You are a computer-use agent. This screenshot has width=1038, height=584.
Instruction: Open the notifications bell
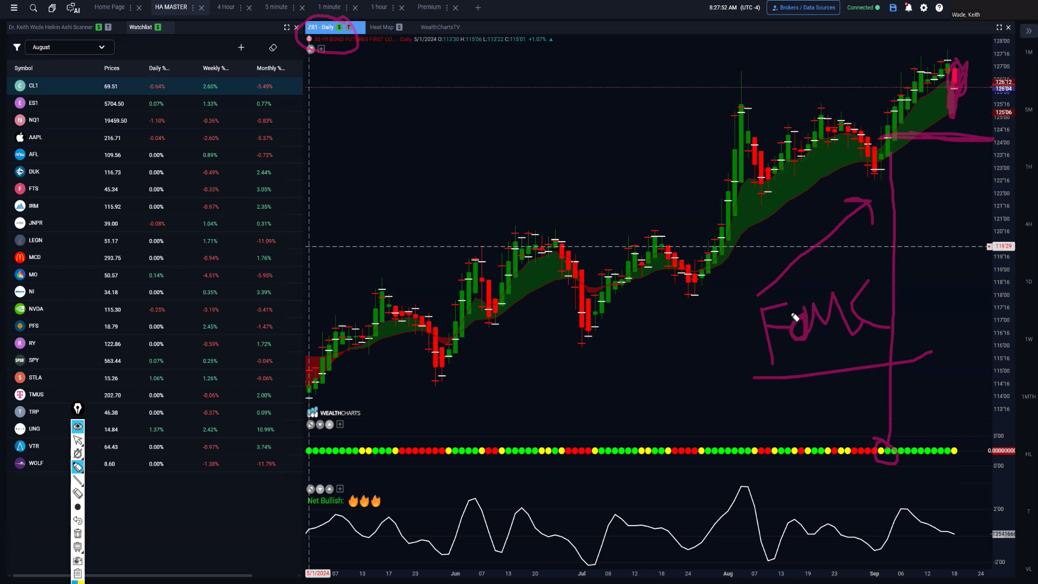908,8
